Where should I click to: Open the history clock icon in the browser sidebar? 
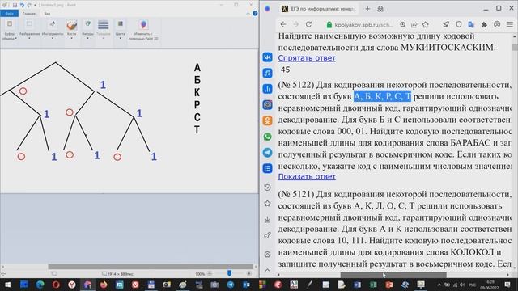pos(267,188)
